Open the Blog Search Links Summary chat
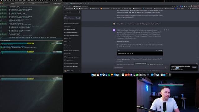The width and height of the screenshot is (199, 112). click(72, 51)
